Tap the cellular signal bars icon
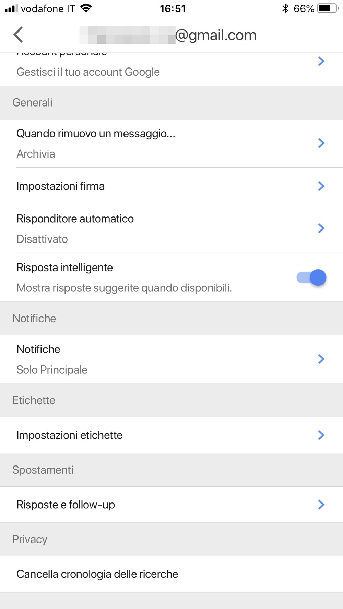343x609 pixels. coord(11,8)
